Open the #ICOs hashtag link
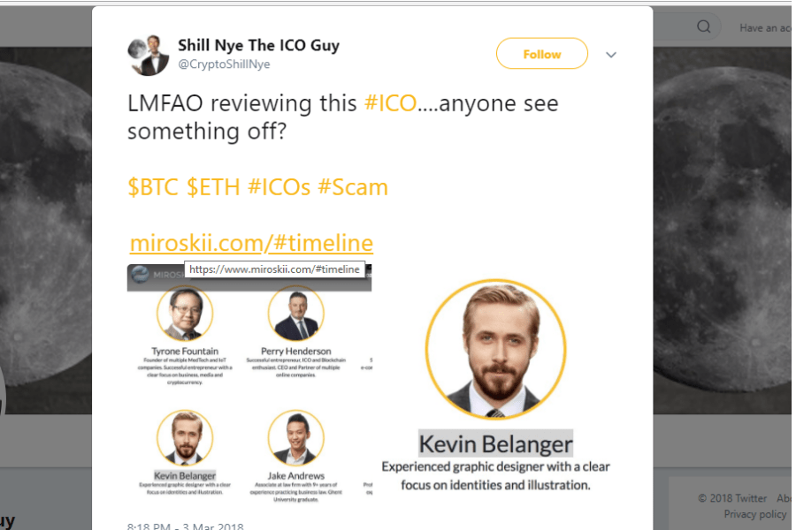Image resolution: width=796 pixels, height=530 pixels. pos(279,187)
